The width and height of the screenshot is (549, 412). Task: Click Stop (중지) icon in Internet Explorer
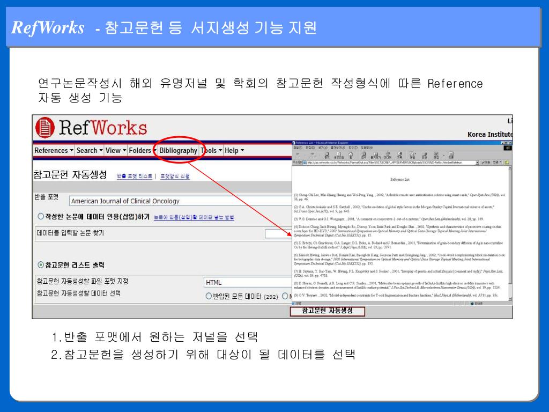327,155
